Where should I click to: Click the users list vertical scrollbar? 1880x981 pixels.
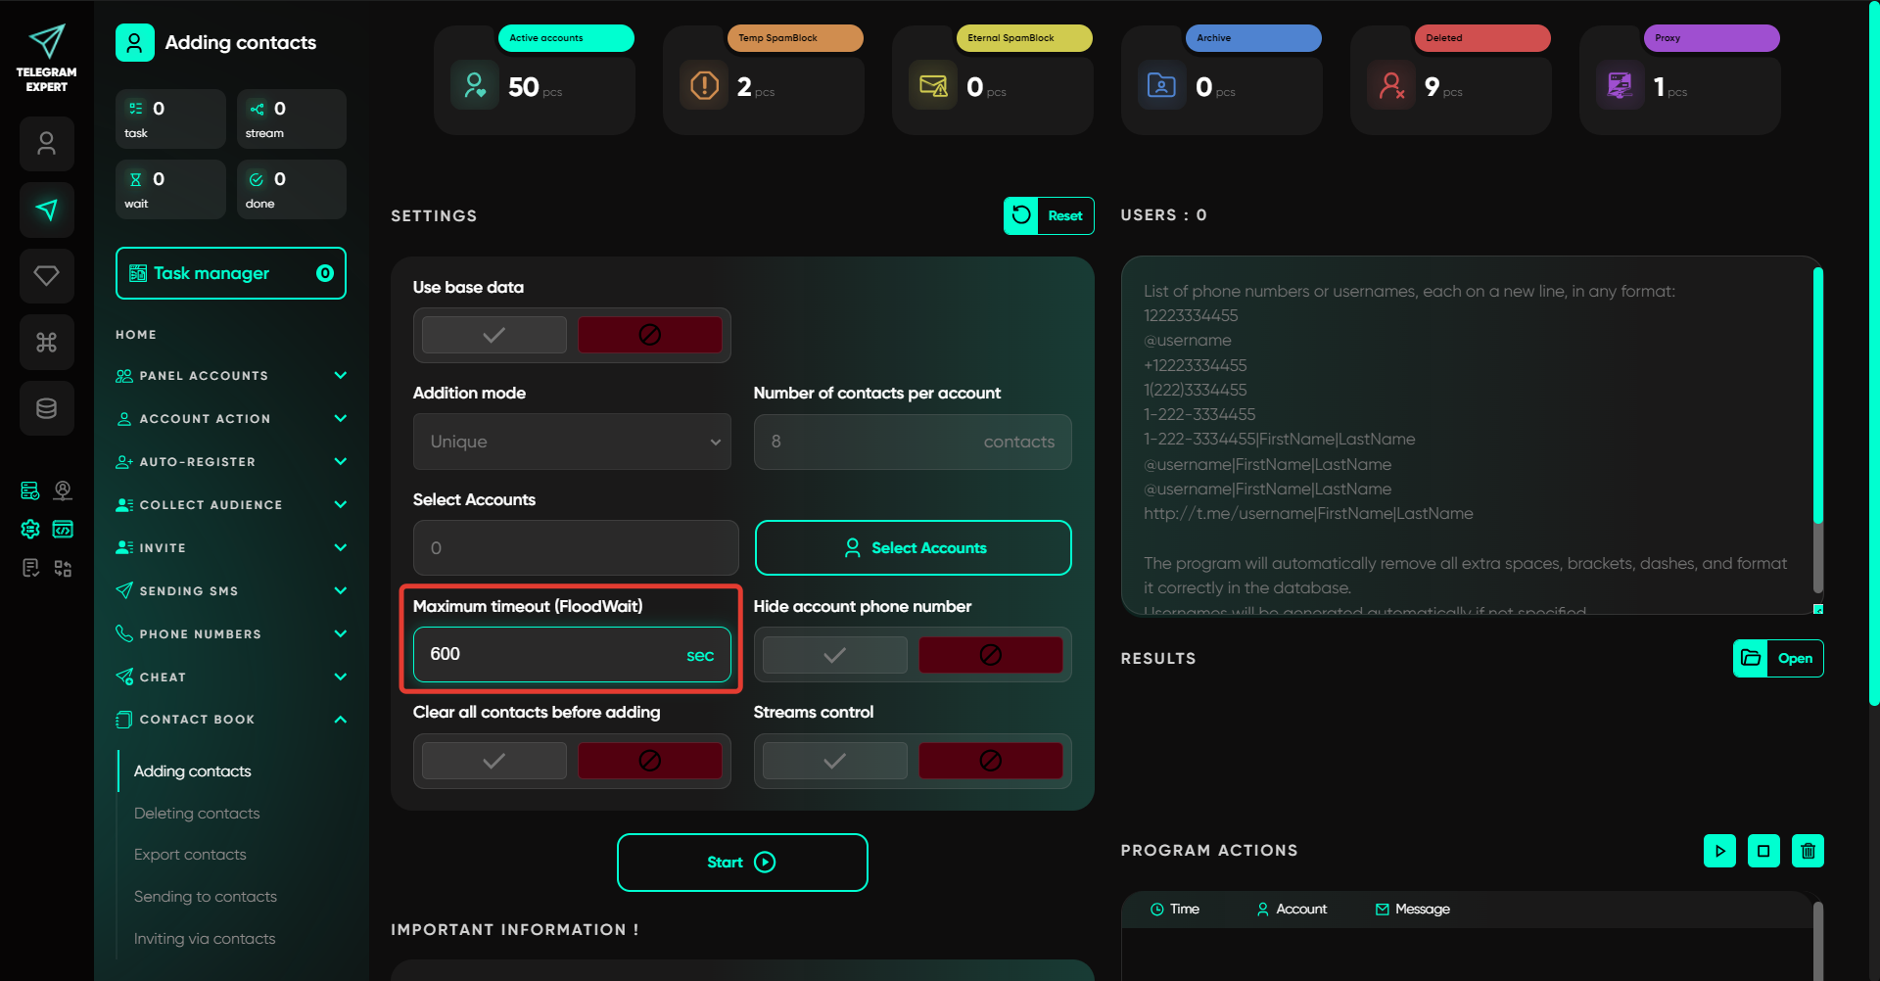tap(1817, 431)
